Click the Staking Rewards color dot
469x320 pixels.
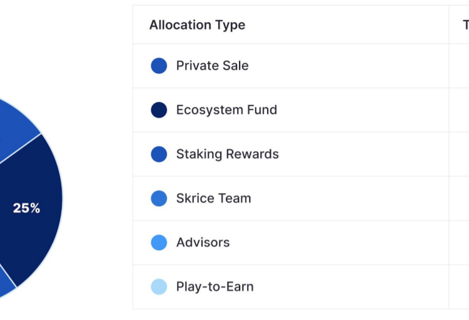click(x=159, y=154)
